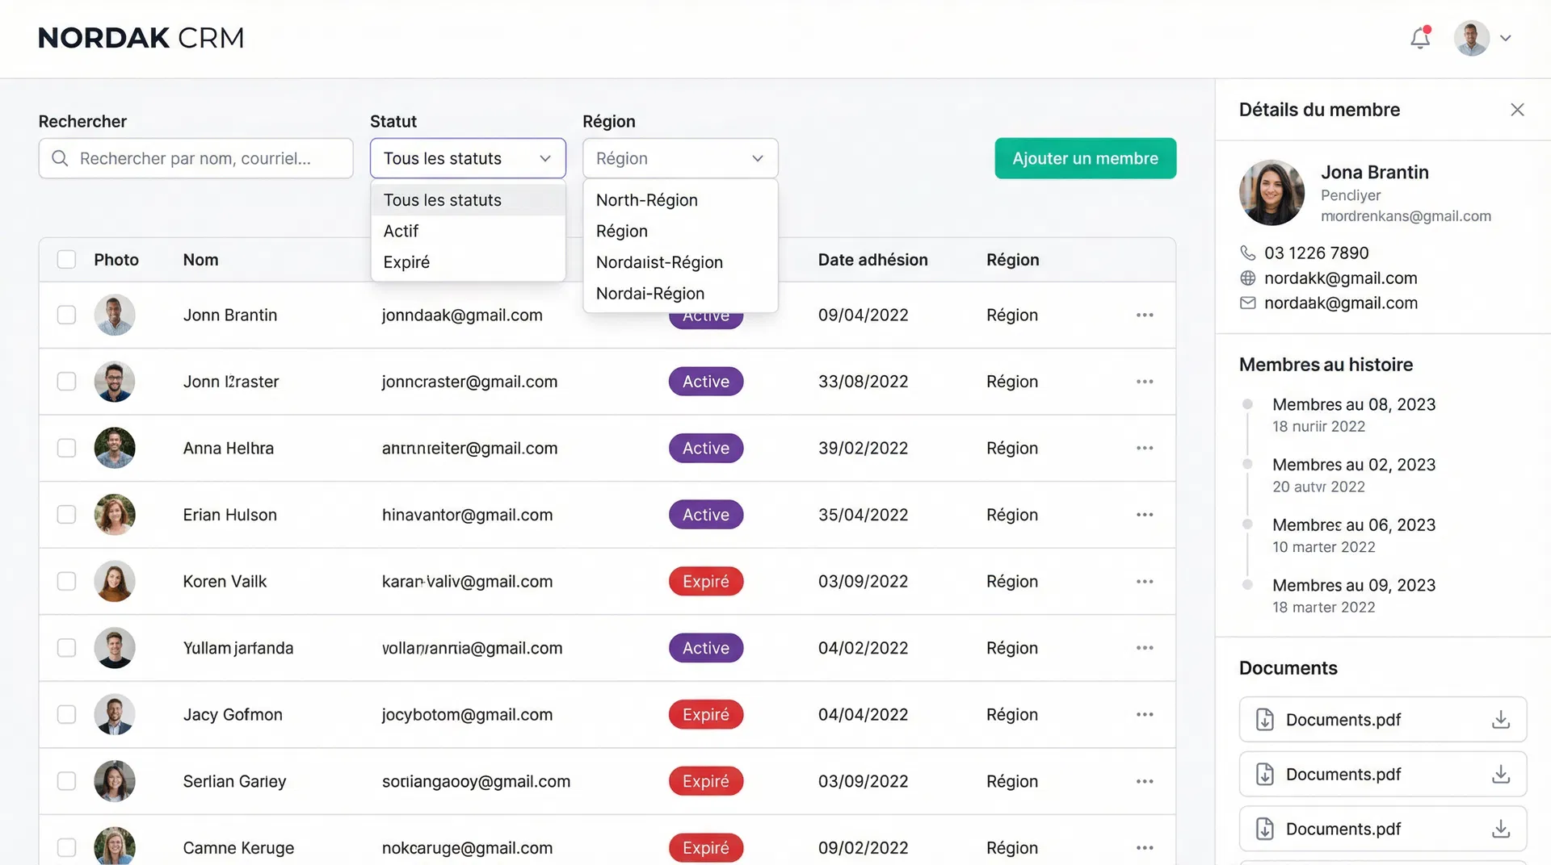1551x865 pixels.
Task: Download the second Documents.pdf file
Action: pos(1500,775)
